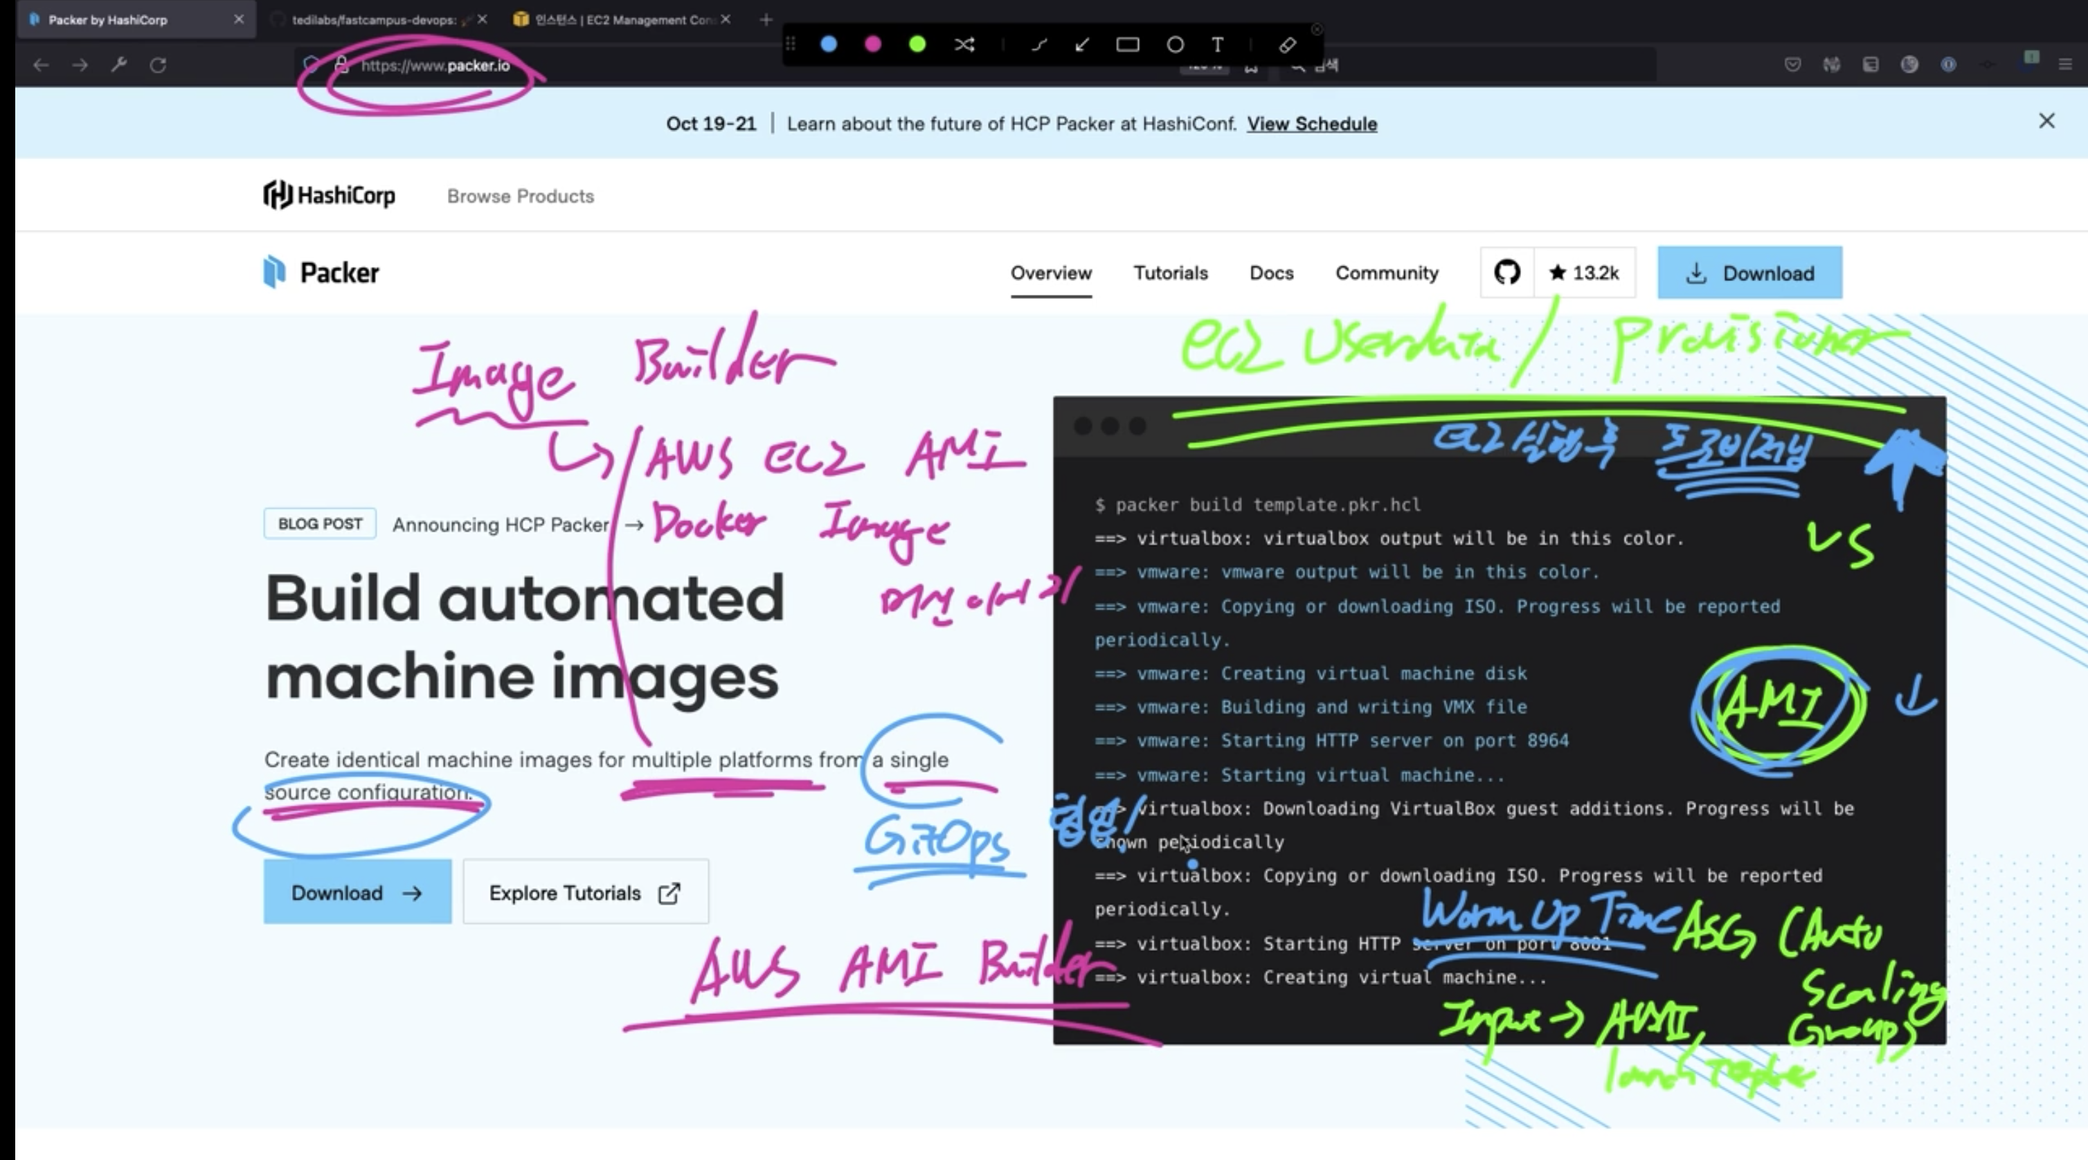The height and width of the screenshot is (1160, 2088).
Task: Close the Packer by HashiCorp tab
Action: coord(239,19)
